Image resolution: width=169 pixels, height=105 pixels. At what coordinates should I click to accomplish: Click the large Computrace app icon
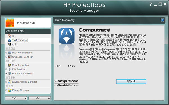coord(66,36)
